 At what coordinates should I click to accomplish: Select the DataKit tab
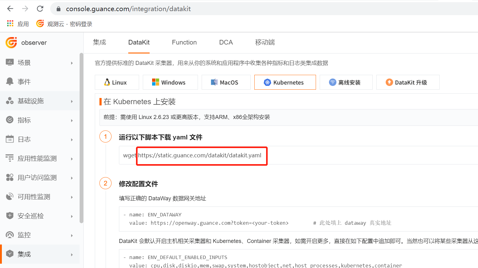[139, 42]
